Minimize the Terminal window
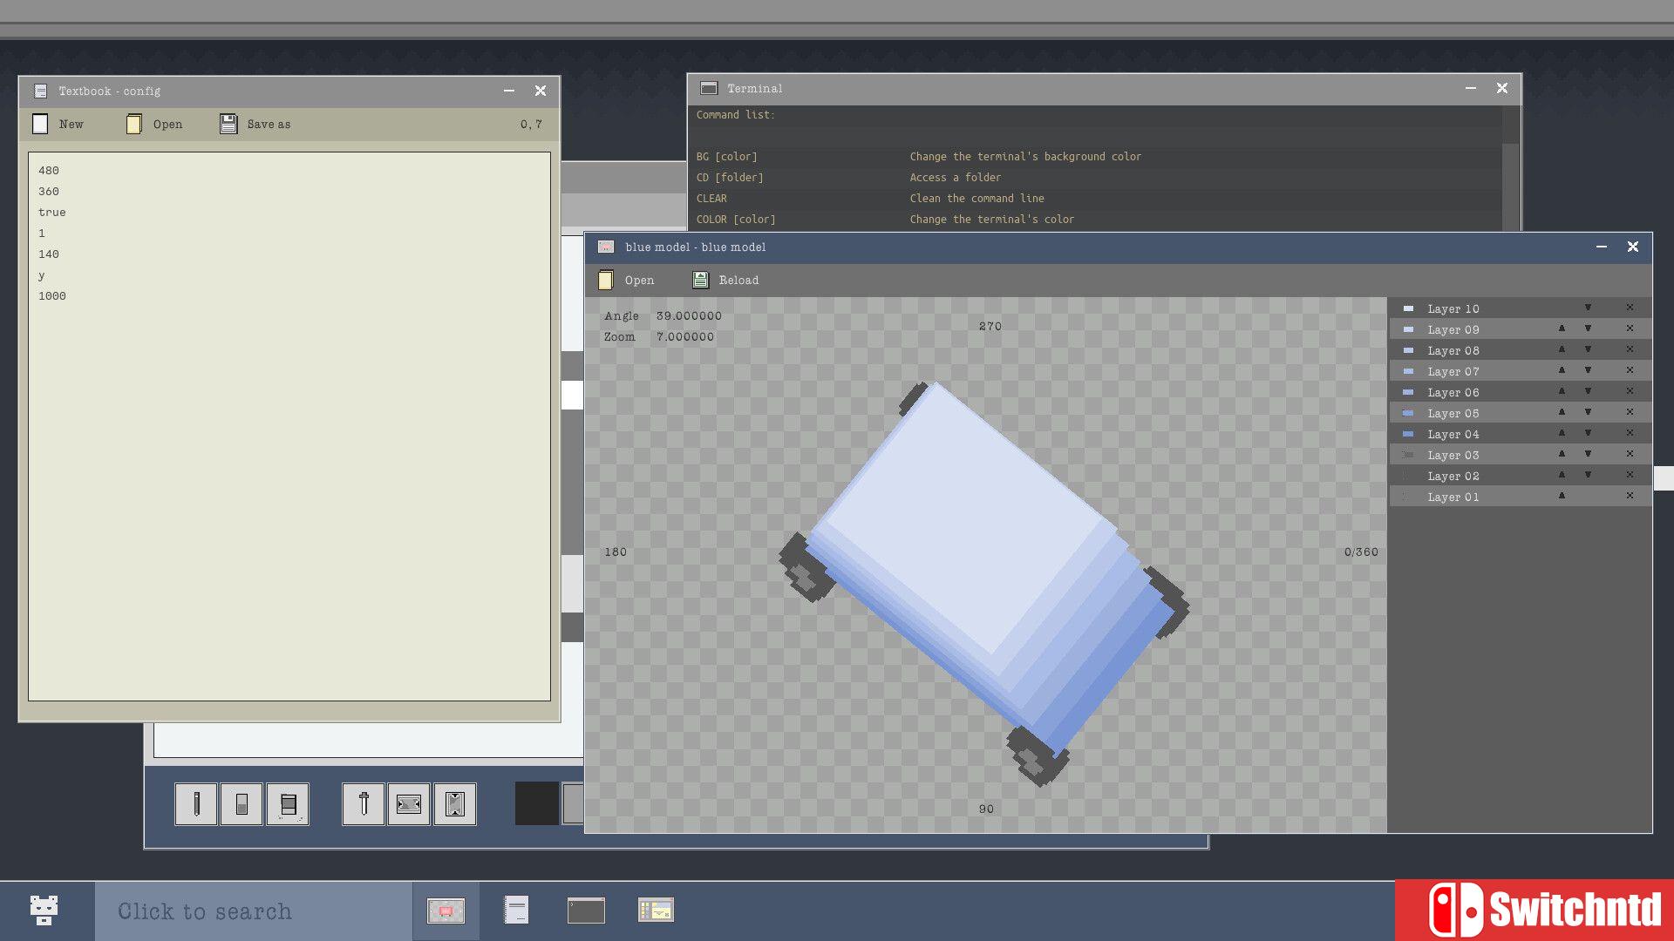Image resolution: width=1674 pixels, height=941 pixels. [x=1471, y=89]
